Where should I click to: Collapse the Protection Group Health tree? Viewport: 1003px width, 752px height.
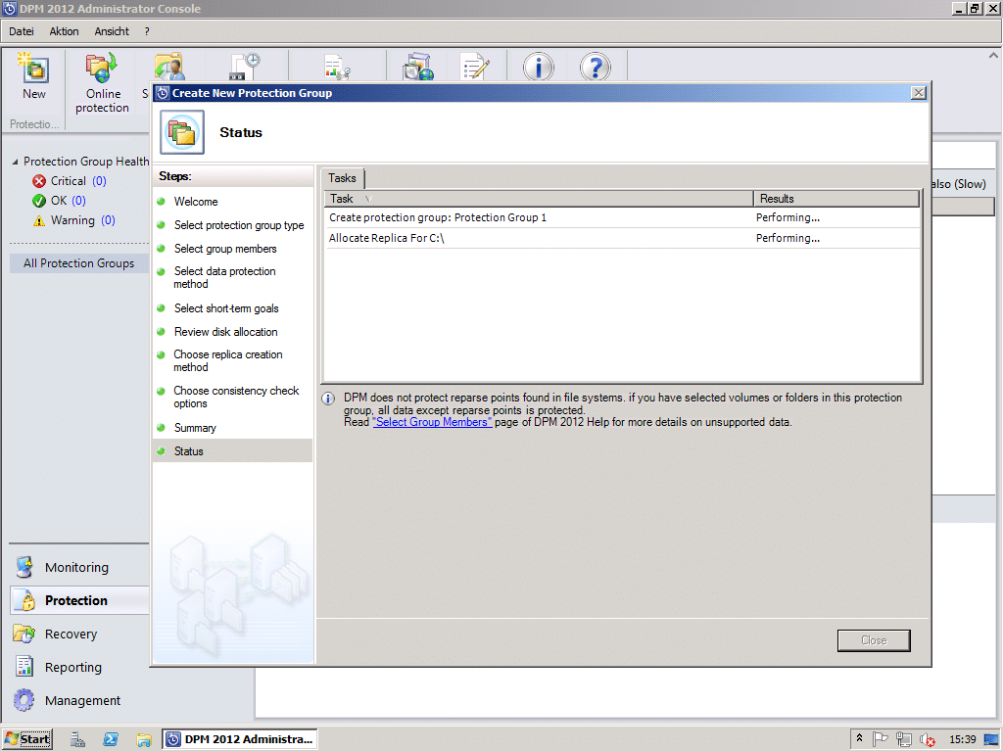15,162
